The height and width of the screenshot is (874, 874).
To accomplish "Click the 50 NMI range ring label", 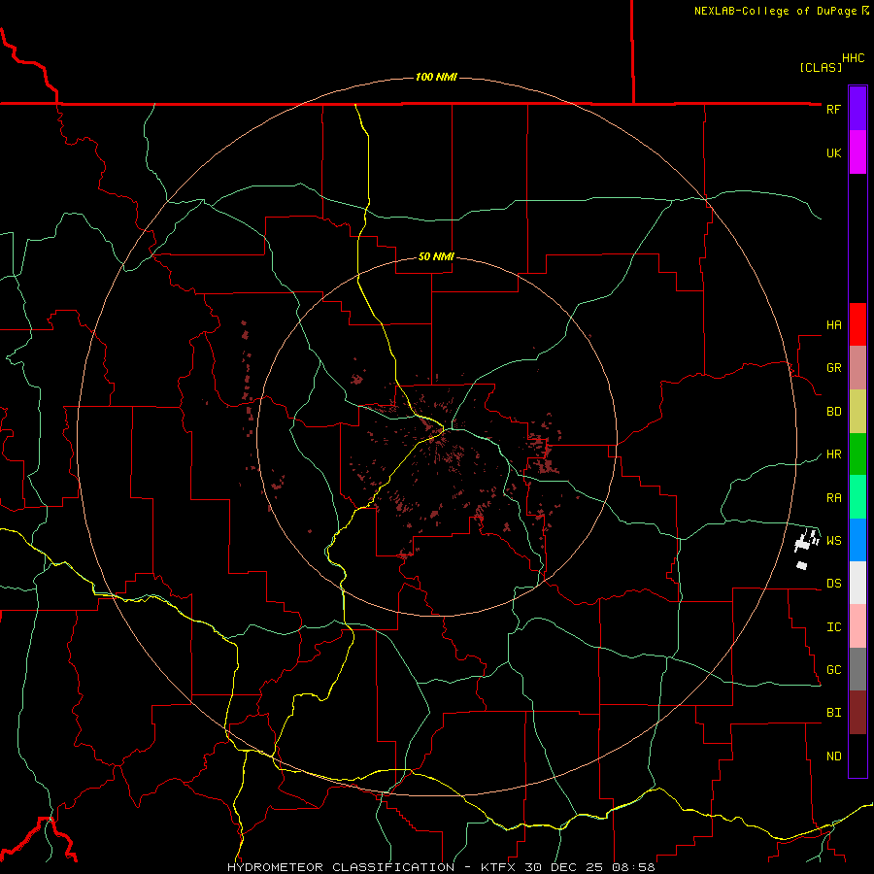I will coord(436,256).
